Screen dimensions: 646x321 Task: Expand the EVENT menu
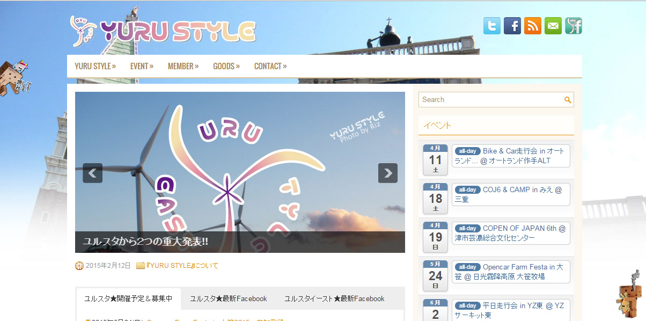[142, 66]
